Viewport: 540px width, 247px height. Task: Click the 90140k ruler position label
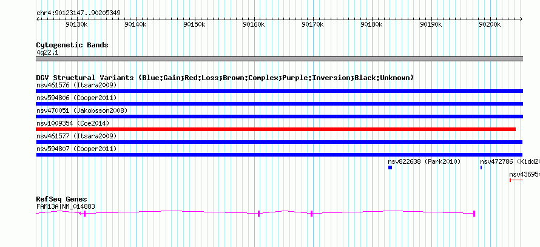(136, 24)
